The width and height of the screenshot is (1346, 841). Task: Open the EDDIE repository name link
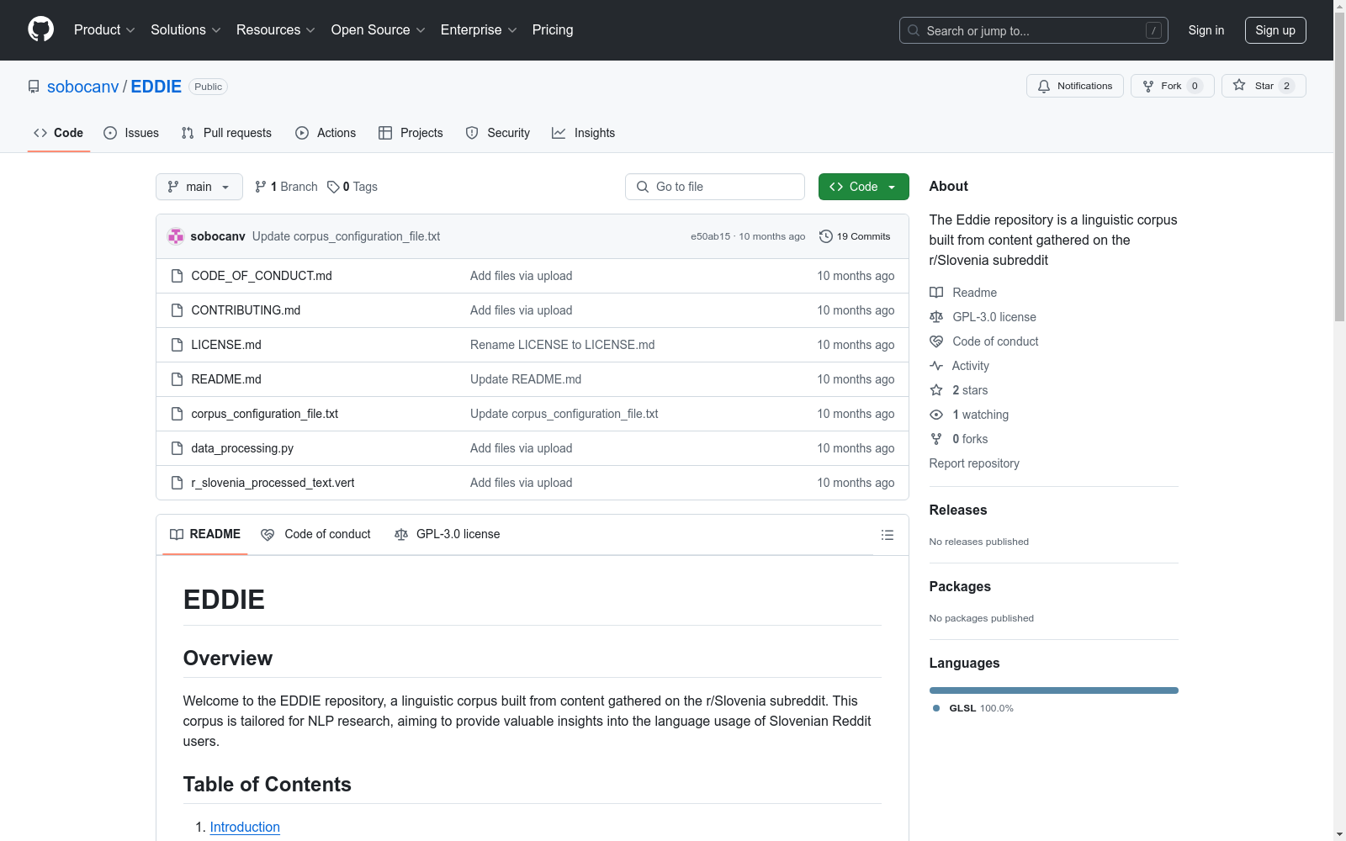[156, 87]
